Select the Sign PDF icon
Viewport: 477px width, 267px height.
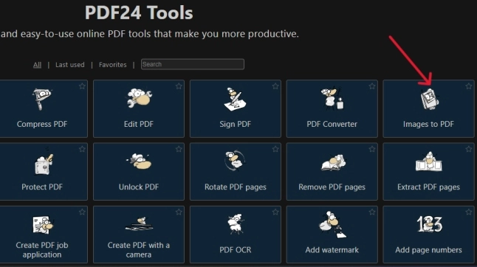point(235,100)
